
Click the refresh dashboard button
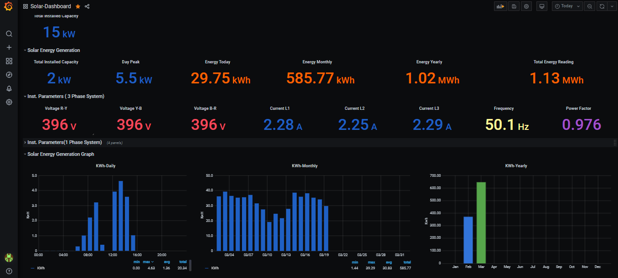coord(602,6)
